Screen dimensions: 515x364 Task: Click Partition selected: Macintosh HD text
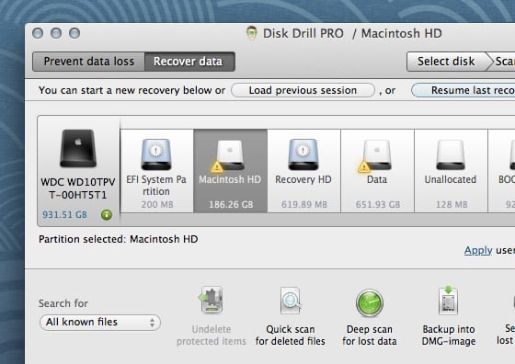point(119,239)
